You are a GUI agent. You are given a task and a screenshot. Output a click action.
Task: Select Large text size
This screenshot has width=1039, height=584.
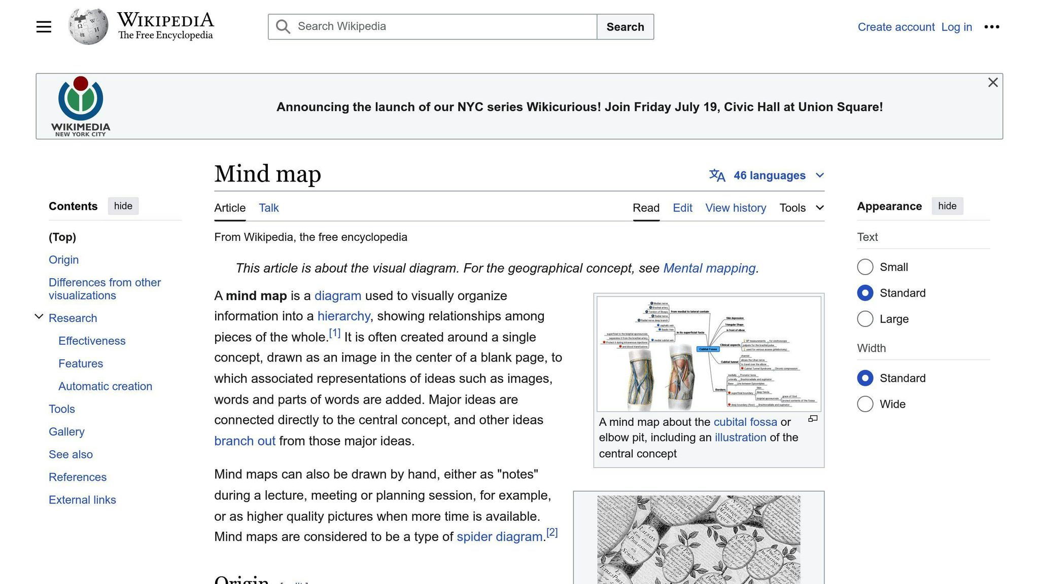coord(865,319)
